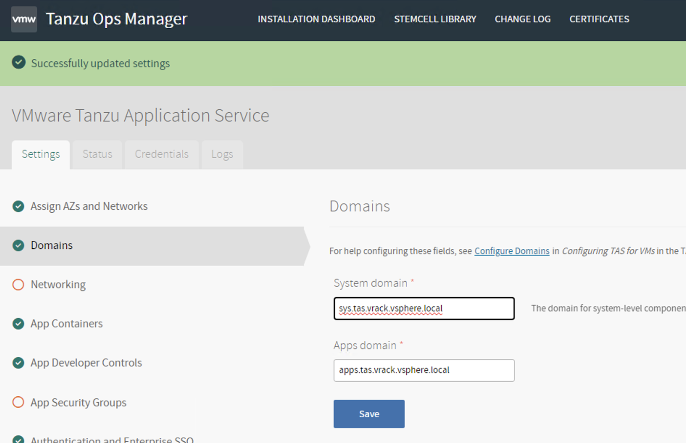This screenshot has width=686, height=443.
Task: Click into the Apps domain field
Action: [424, 370]
